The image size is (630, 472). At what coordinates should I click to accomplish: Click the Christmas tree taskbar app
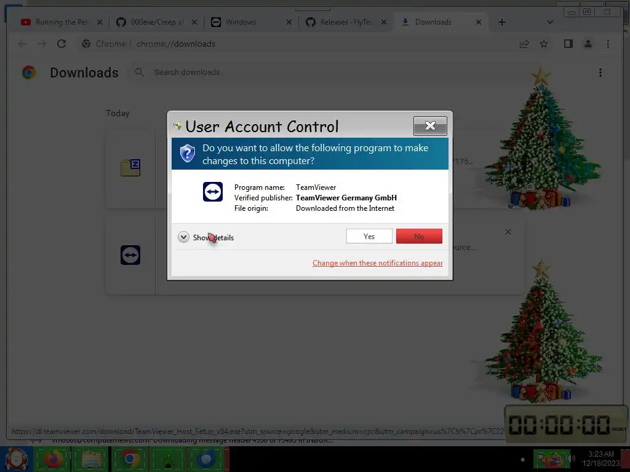click(168, 459)
